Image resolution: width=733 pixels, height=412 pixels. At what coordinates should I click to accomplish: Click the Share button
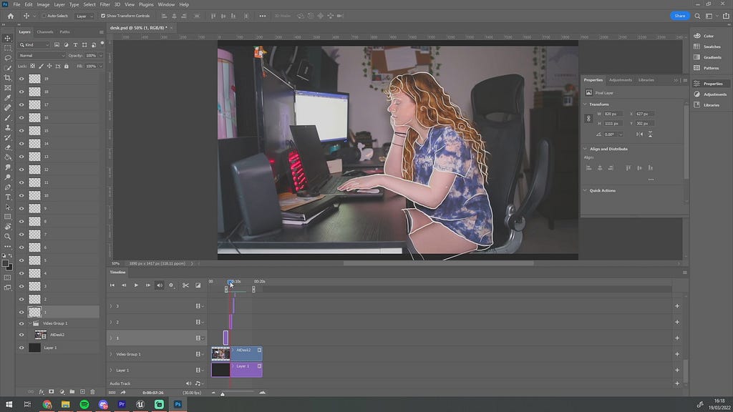pos(680,16)
